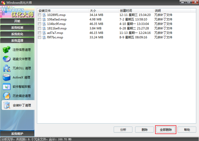Sort by 说明 column header
This screenshot has width=199, height=141.
pos(172,11)
